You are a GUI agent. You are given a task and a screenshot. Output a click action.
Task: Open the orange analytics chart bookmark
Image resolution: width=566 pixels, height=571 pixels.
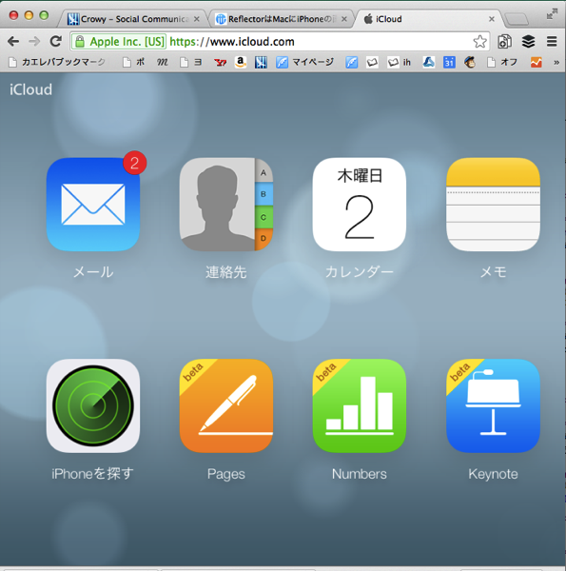tap(536, 62)
